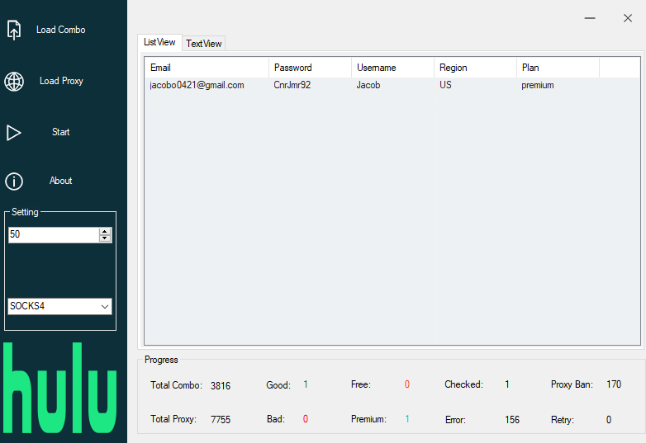Switch to the TextView tab
Image resolution: width=646 pixels, height=443 pixels.
click(203, 44)
